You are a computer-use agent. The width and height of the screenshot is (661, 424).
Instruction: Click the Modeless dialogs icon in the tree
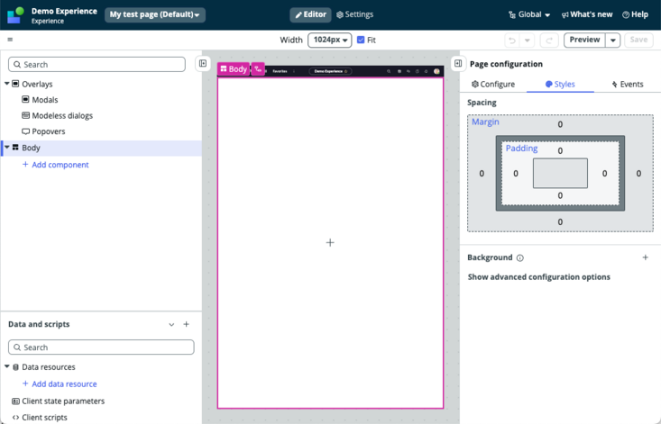(x=26, y=115)
